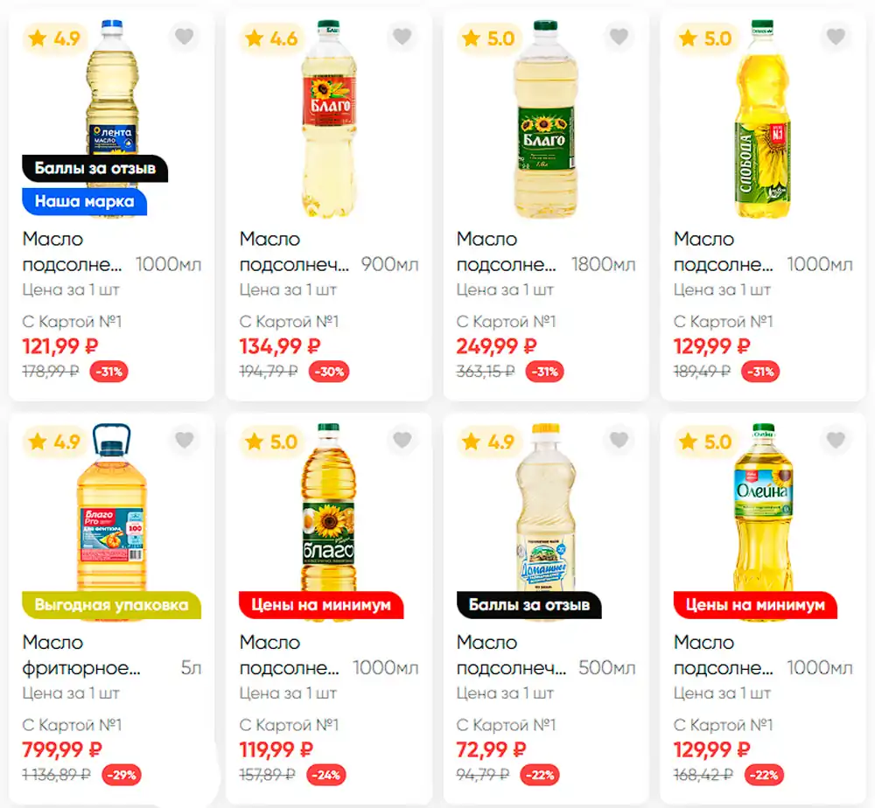
Task: Click heart icon on Олейна oil card
Action: coord(836,440)
